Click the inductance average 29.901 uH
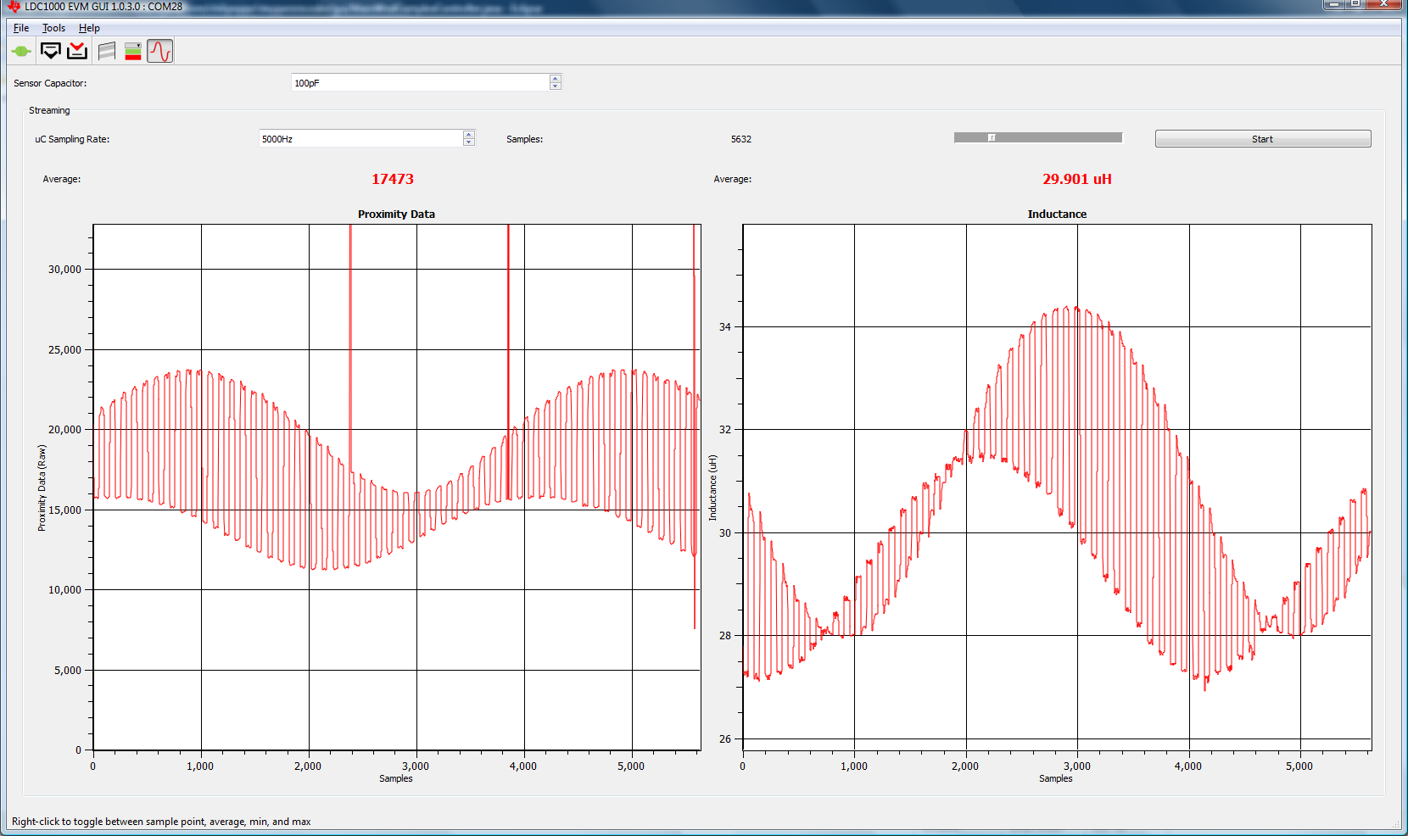Screen dimensions: 1408x836 (1077, 179)
